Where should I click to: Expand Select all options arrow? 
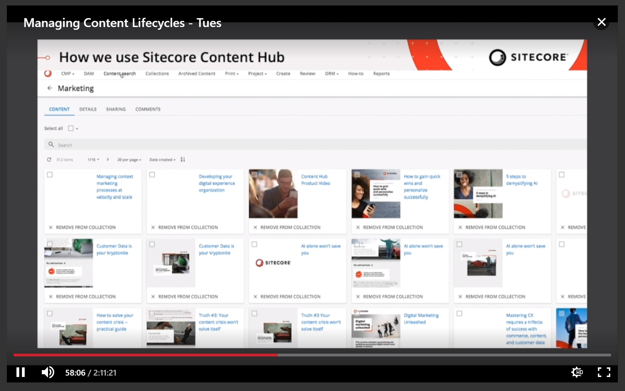77,129
